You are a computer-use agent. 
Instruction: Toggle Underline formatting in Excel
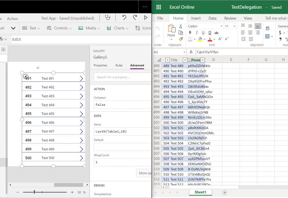pyautogui.click(x=203, y=33)
